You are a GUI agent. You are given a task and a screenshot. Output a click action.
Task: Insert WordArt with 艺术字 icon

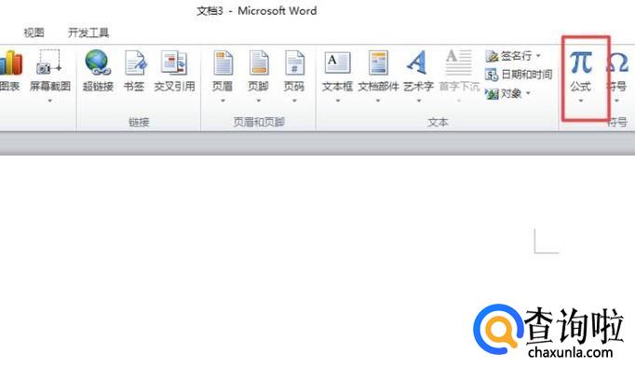tap(417, 62)
